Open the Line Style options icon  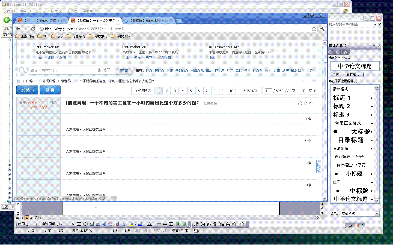coord(159,224)
